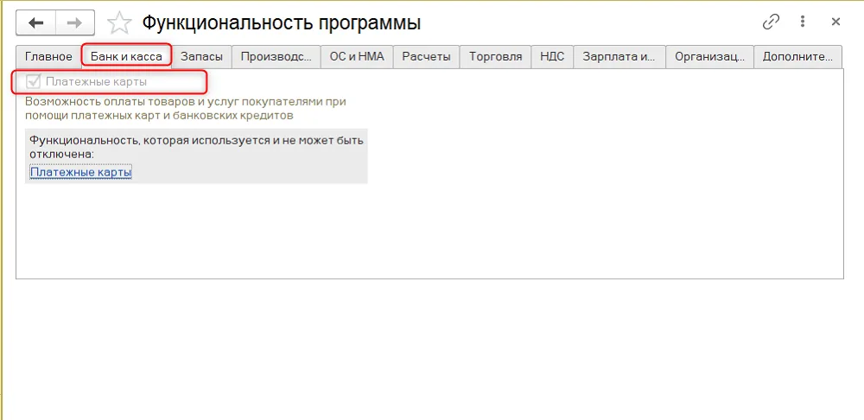Viewport: 864px width, 420px height.
Task: Open the Запасы tab
Action: click(x=201, y=57)
